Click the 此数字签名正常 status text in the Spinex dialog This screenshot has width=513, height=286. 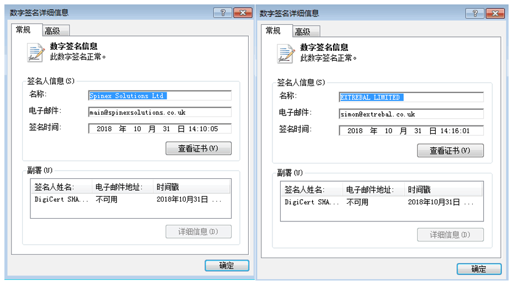coord(78,57)
